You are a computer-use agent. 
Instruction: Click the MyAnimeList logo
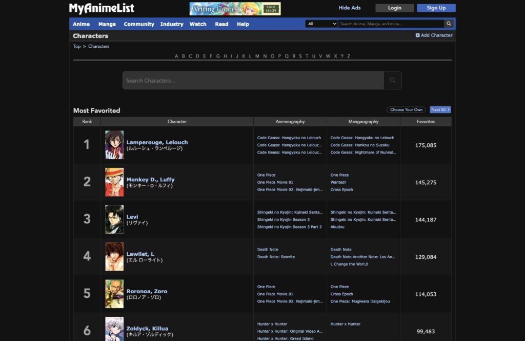(x=102, y=8)
